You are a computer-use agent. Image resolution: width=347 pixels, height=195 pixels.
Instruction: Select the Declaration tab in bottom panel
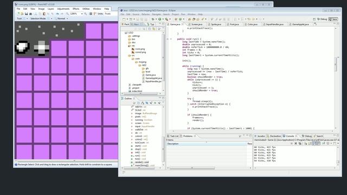(274, 136)
